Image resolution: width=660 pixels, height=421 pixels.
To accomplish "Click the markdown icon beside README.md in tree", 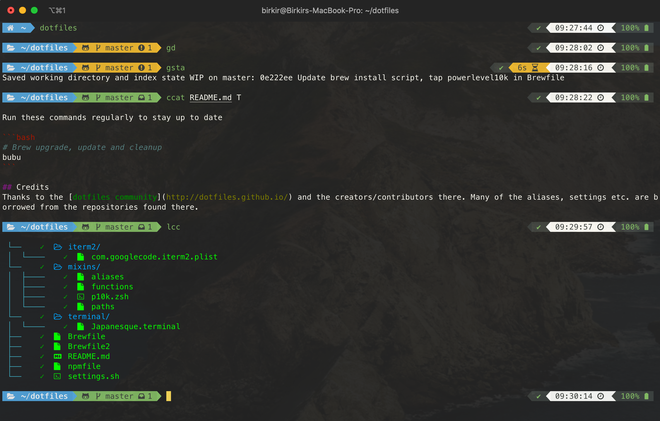I will 57,356.
